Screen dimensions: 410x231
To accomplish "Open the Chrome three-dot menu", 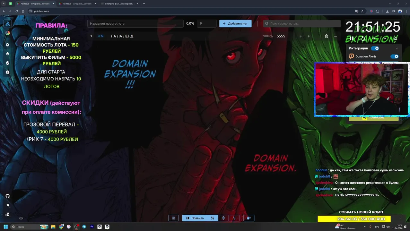I will (406, 11).
